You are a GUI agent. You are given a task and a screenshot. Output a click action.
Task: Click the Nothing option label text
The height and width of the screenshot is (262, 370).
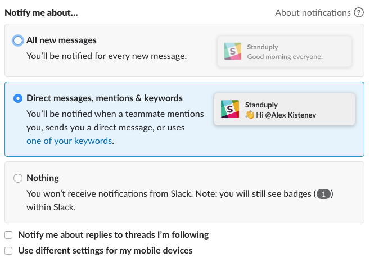pyautogui.click(x=43, y=178)
